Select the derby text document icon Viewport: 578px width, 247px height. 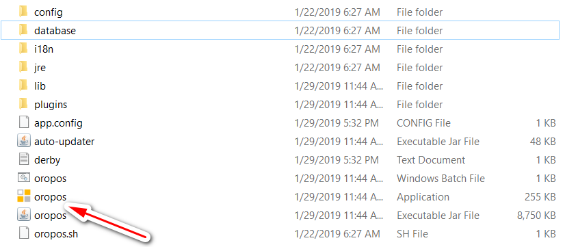[23, 159]
